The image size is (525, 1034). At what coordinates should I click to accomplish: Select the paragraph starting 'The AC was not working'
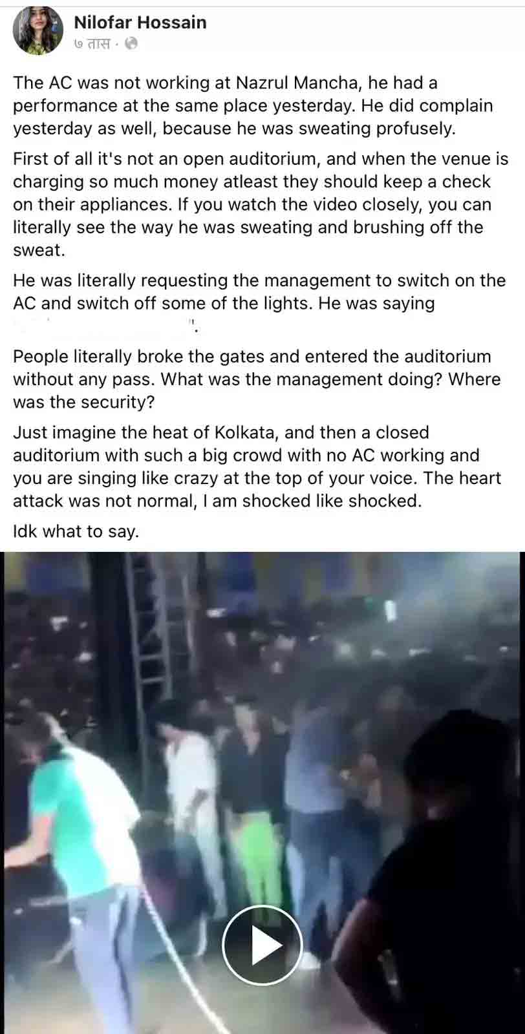tap(253, 105)
